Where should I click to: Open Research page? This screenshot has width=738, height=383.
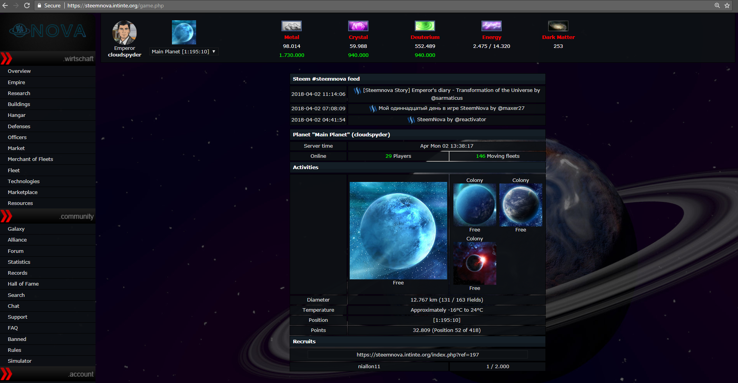tap(19, 93)
